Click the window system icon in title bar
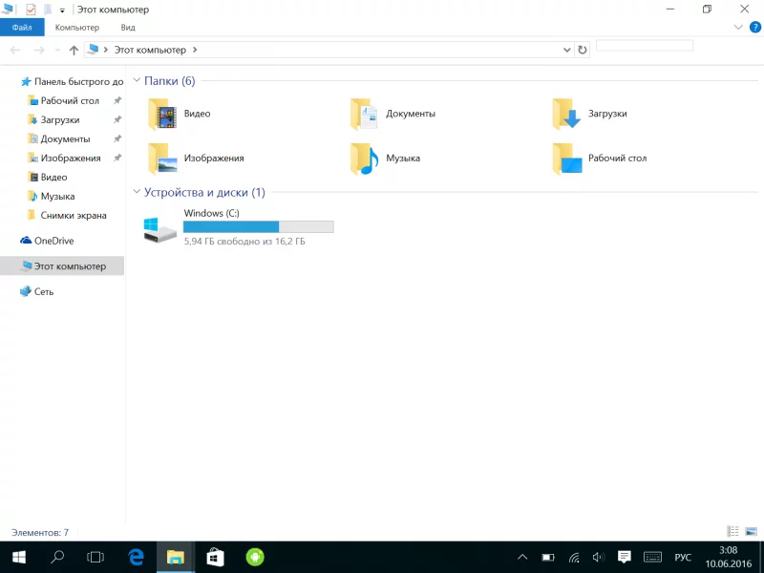This screenshot has width=764, height=573. pos(8,9)
